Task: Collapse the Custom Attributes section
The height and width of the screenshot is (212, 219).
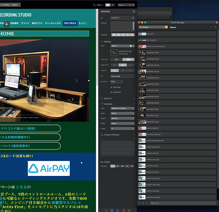Action: pyautogui.click(x=134, y=135)
